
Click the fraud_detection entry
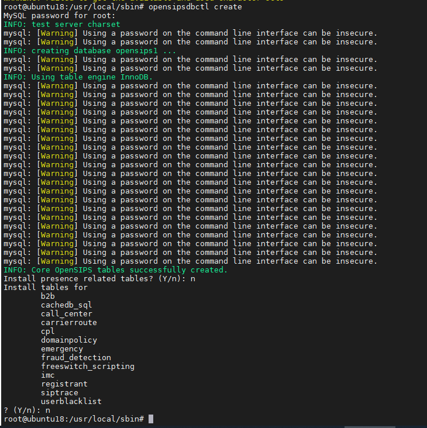(x=75, y=358)
